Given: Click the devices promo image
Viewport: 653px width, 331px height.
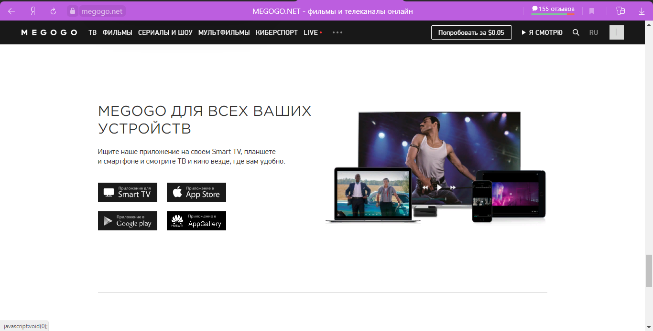Looking at the screenshot, I should 435,167.
